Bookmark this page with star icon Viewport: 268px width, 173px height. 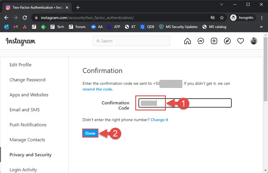pos(222,18)
